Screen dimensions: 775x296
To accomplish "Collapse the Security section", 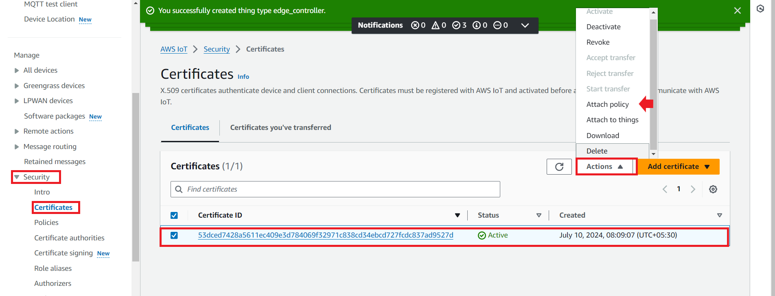I will (17, 177).
